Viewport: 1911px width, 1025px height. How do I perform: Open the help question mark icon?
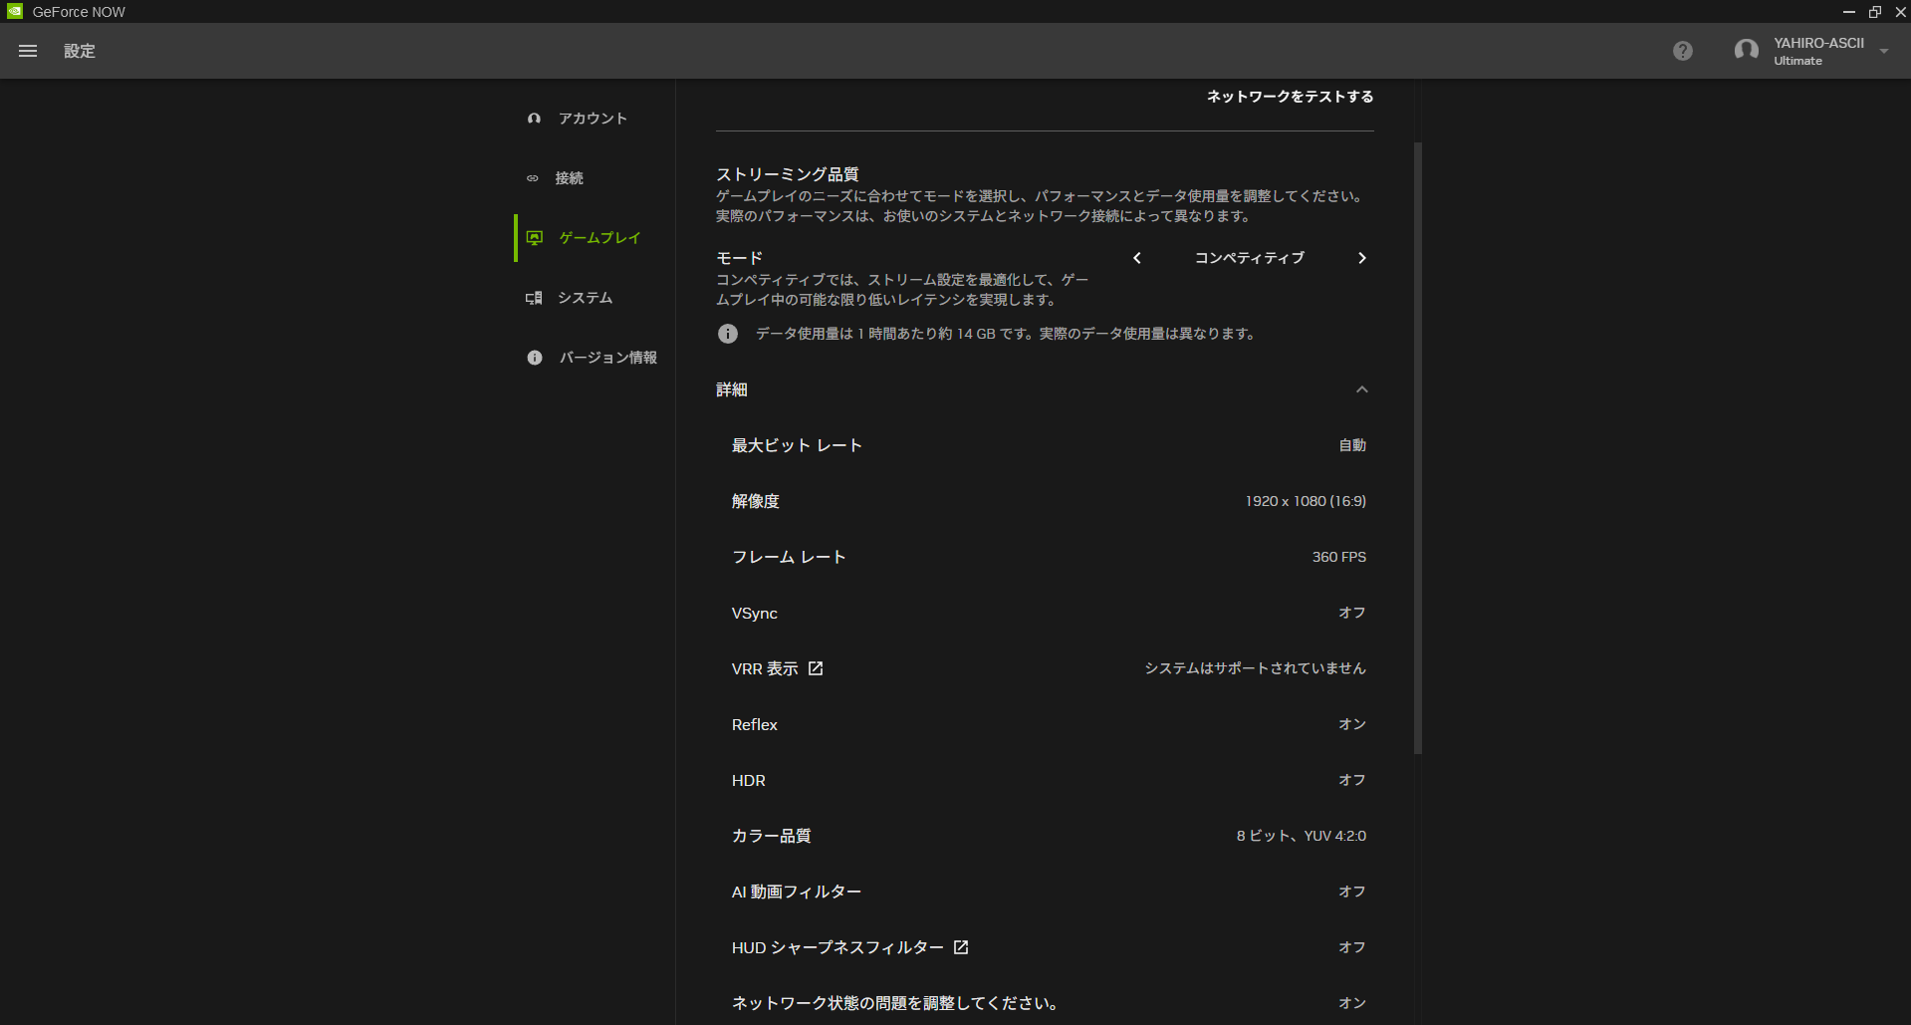point(1683,51)
